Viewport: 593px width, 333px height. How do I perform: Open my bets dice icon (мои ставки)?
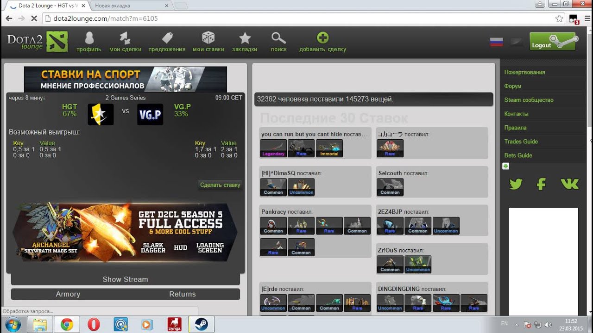(208, 38)
